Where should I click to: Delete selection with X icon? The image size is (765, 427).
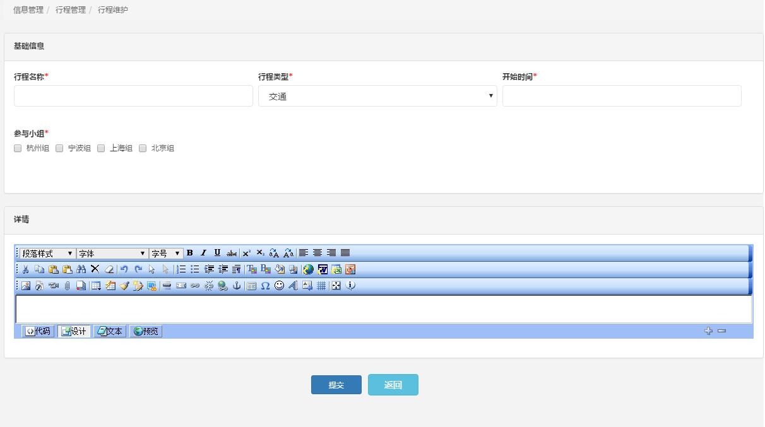(x=95, y=269)
